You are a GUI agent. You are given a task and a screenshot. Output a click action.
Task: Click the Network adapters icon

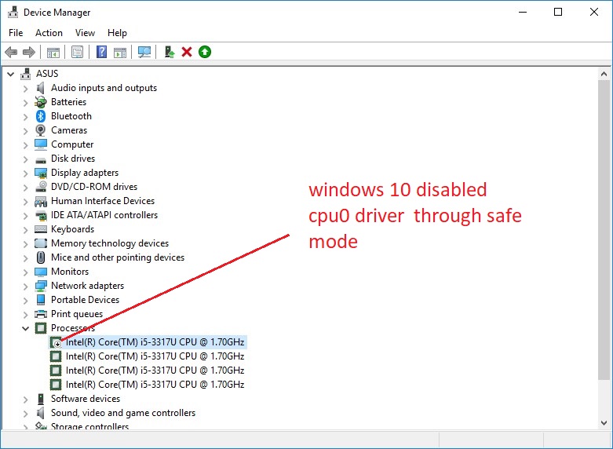pos(41,286)
